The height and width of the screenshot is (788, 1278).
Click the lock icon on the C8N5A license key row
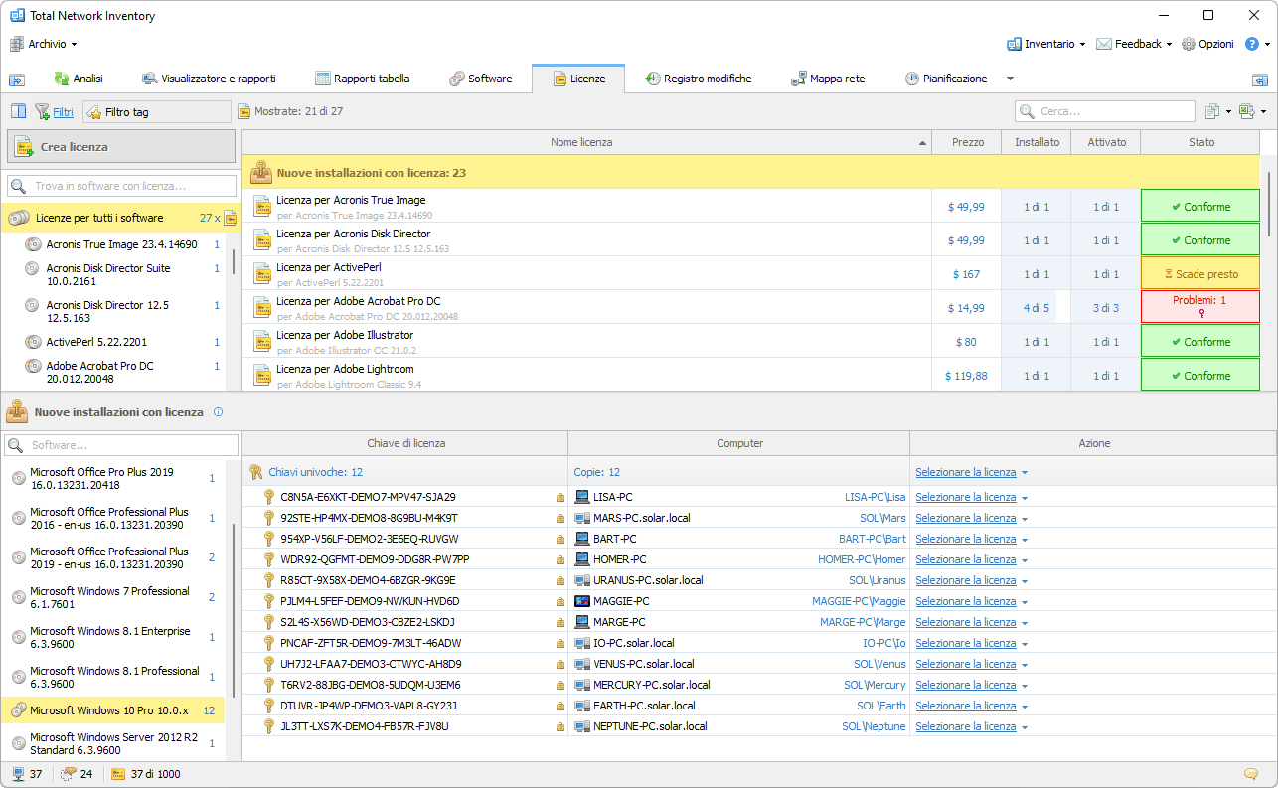pyautogui.click(x=559, y=497)
